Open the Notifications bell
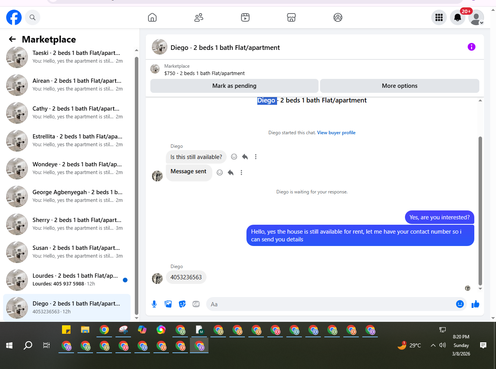Image resolution: width=496 pixels, height=369 pixels. point(458,17)
